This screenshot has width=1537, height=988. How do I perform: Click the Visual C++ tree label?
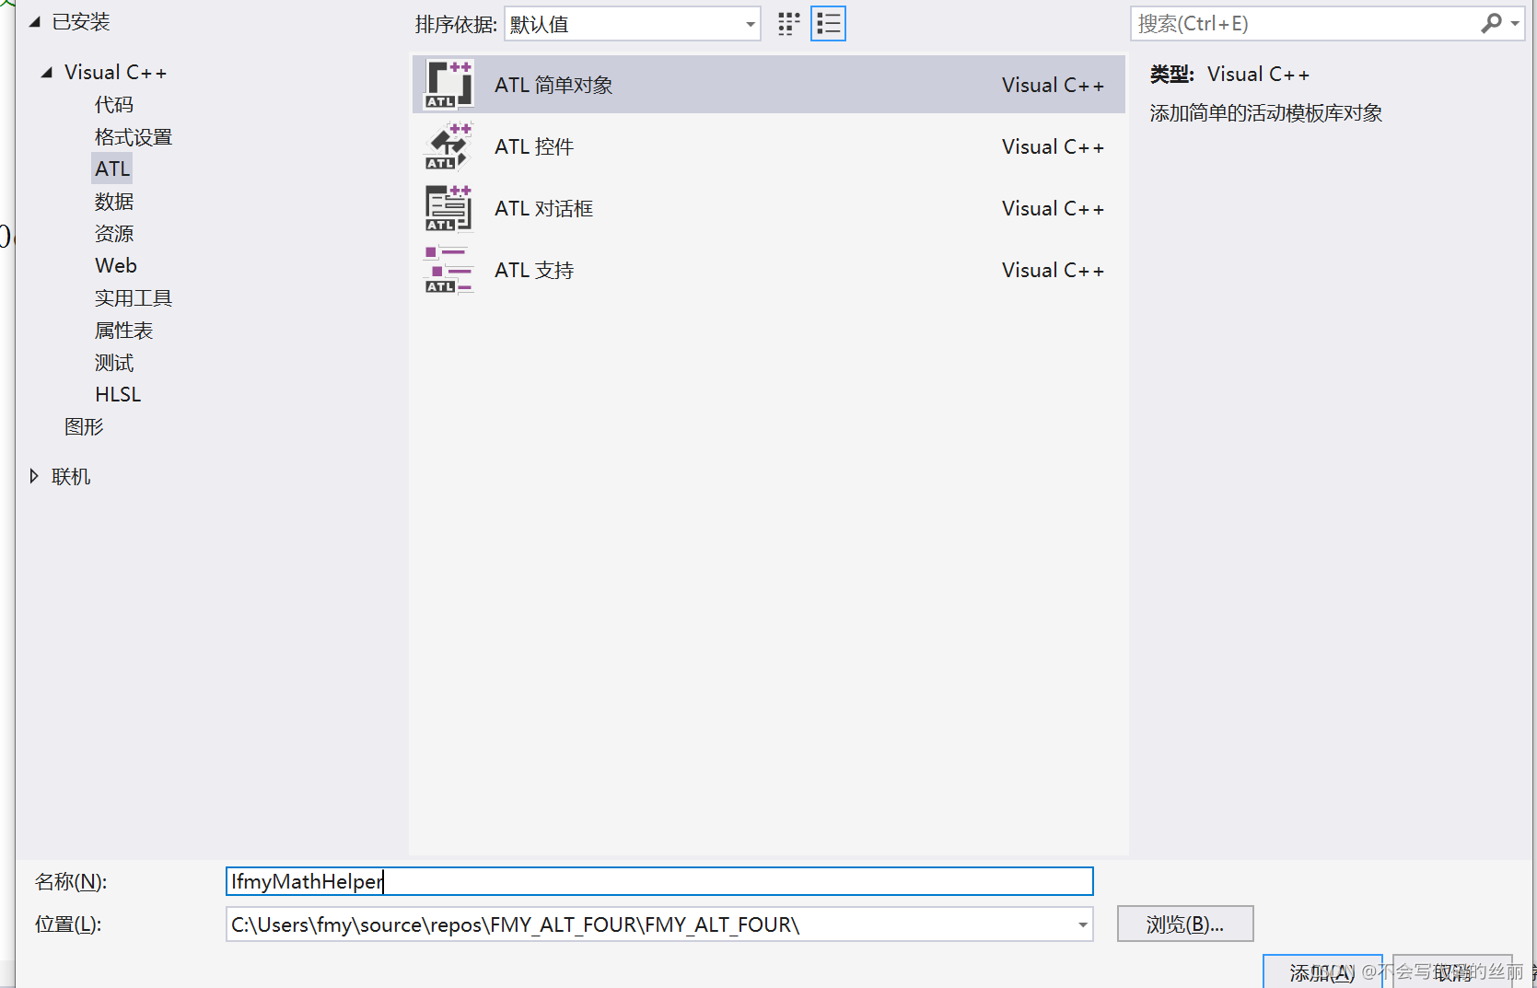[x=115, y=72]
